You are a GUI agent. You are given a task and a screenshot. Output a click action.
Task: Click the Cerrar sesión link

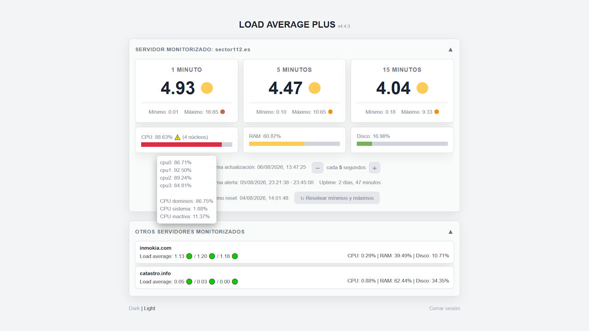pos(445,308)
